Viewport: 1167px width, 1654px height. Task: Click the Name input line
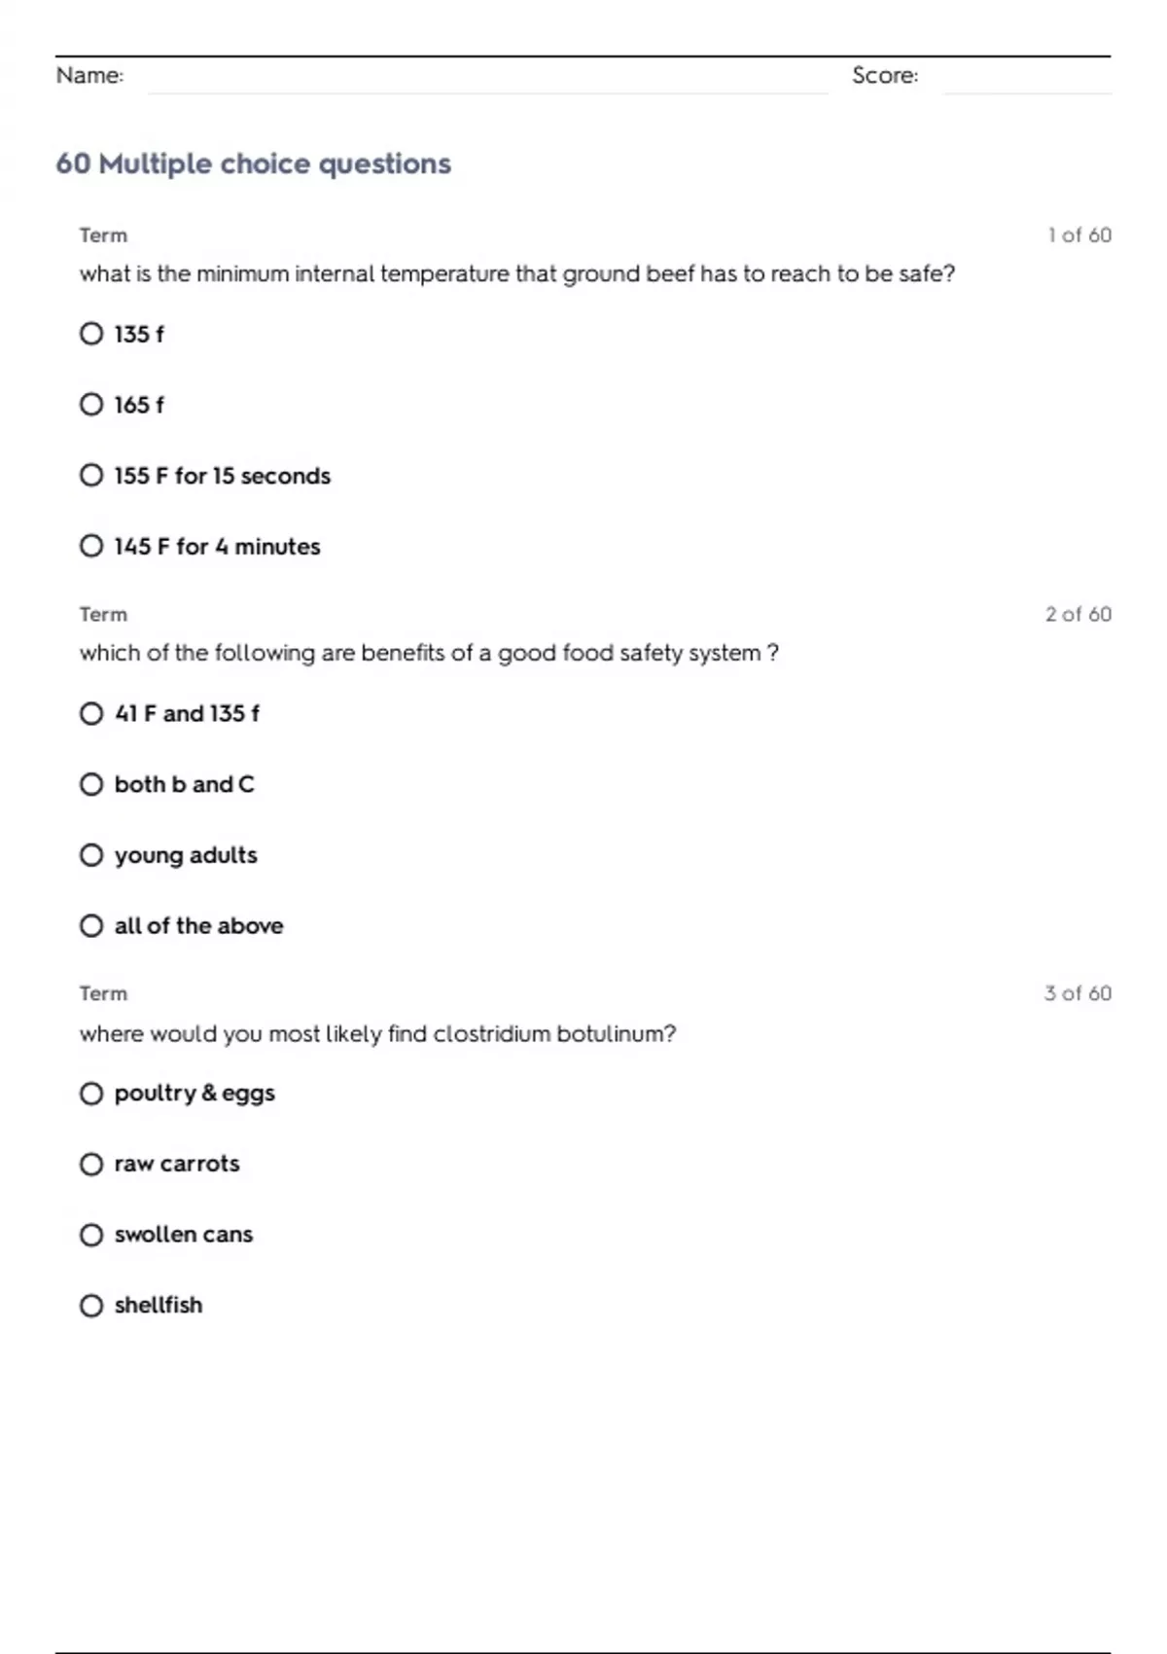coord(486,78)
